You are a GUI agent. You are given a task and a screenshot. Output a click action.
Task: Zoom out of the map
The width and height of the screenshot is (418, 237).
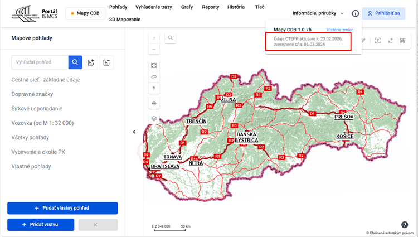(154, 50)
